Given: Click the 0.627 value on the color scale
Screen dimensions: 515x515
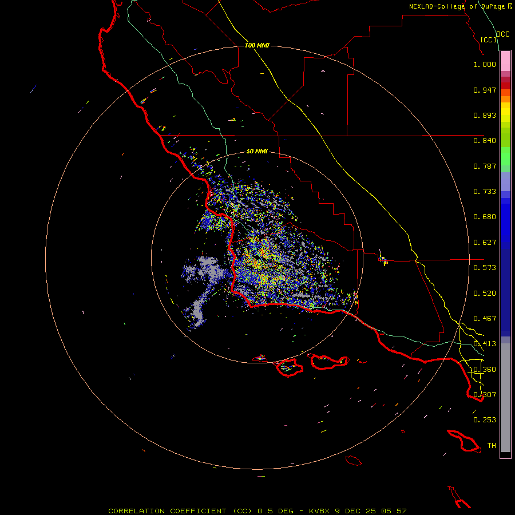Looking at the screenshot, I should click(485, 243).
